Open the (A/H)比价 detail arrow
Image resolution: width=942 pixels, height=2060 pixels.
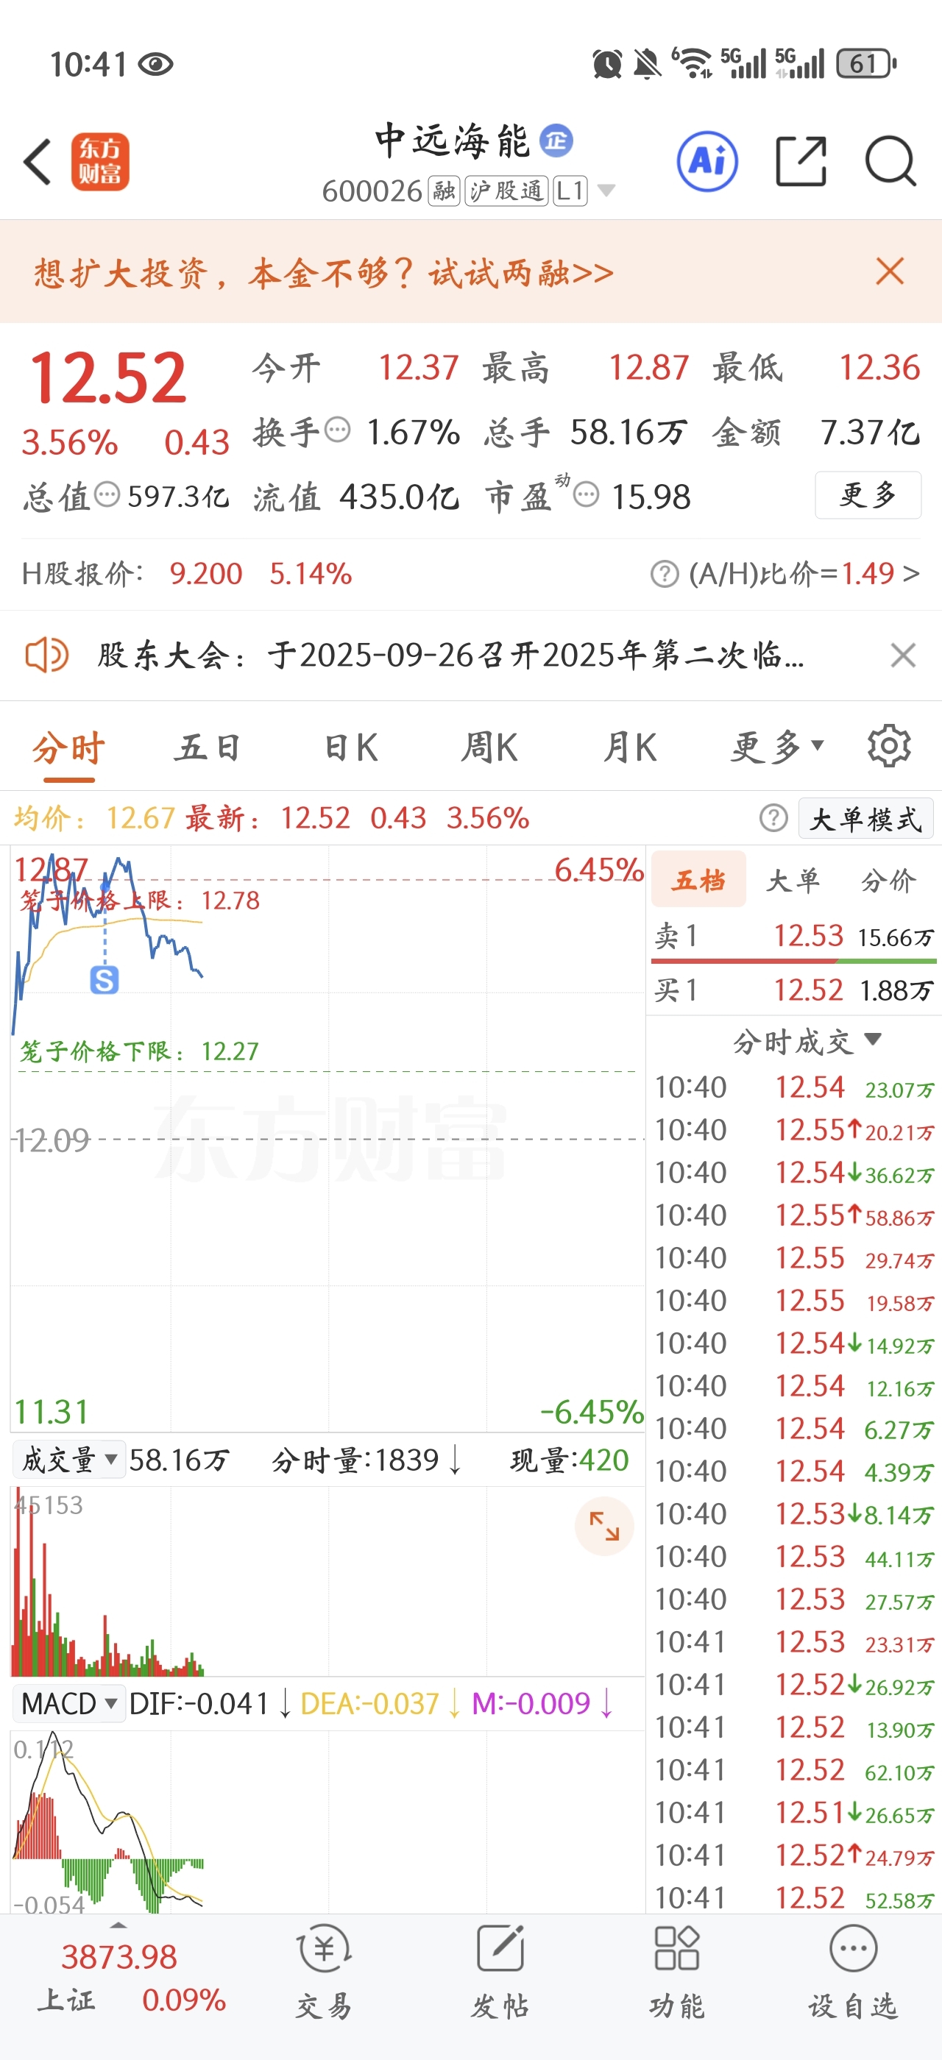[x=911, y=573]
